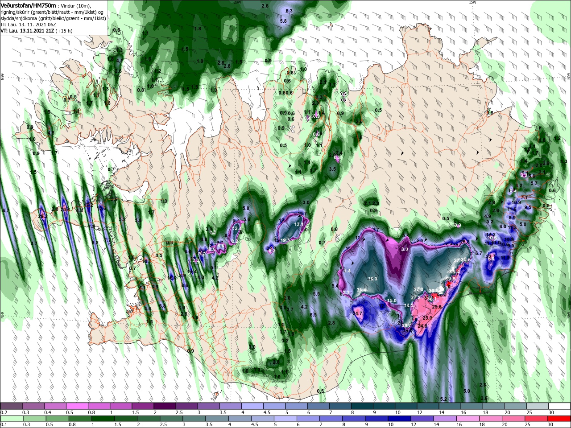Select snow legend swatch labeled 6
Viewport: 571px width, 428px height.
click(318, 406)
